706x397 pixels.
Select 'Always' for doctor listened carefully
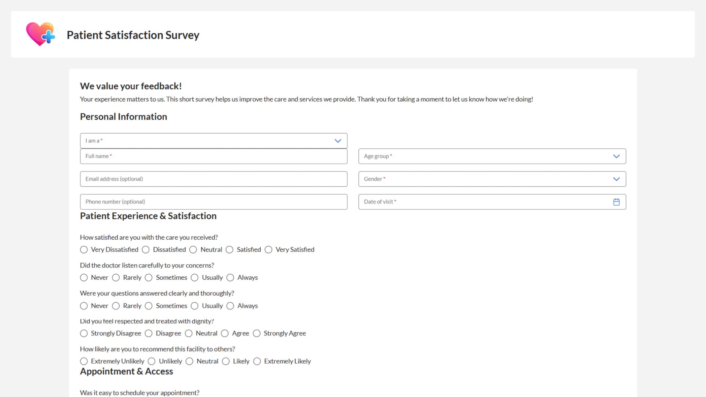click(230, 278)
